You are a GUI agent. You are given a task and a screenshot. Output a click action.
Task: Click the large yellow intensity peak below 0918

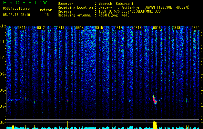click(155, 124)
